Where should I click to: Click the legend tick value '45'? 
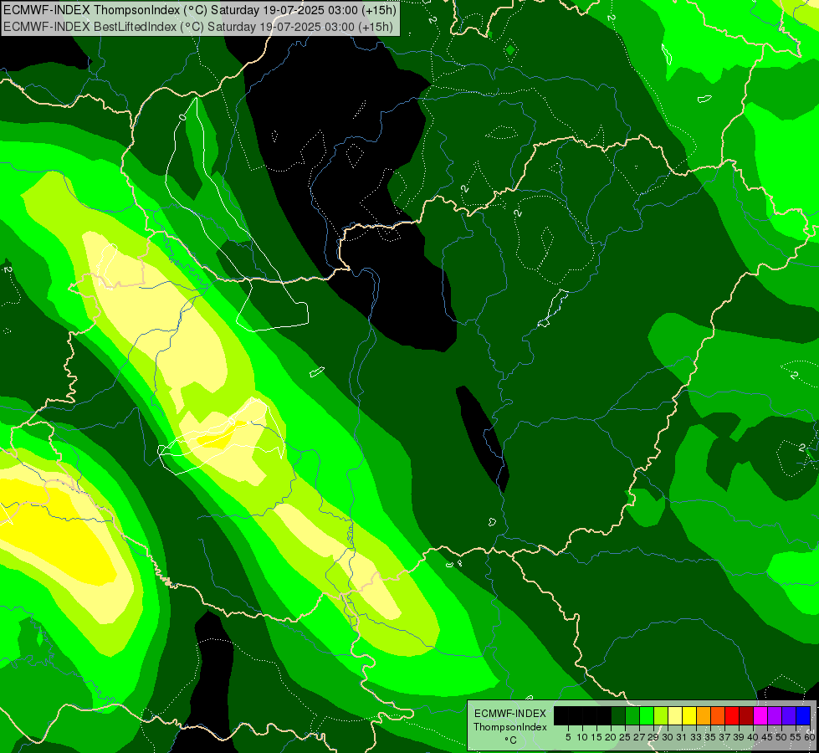[767, 737]
